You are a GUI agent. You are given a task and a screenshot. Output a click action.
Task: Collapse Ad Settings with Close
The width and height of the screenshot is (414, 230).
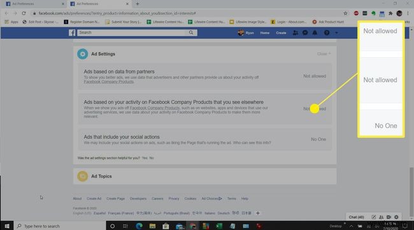pyautogui.click(x=324, y=54)
